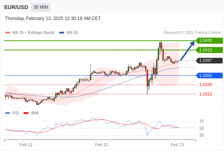Screen dimensions: 224x151
Task: Click the RSI blue legend swatch
Action: (x=8, y=113)
